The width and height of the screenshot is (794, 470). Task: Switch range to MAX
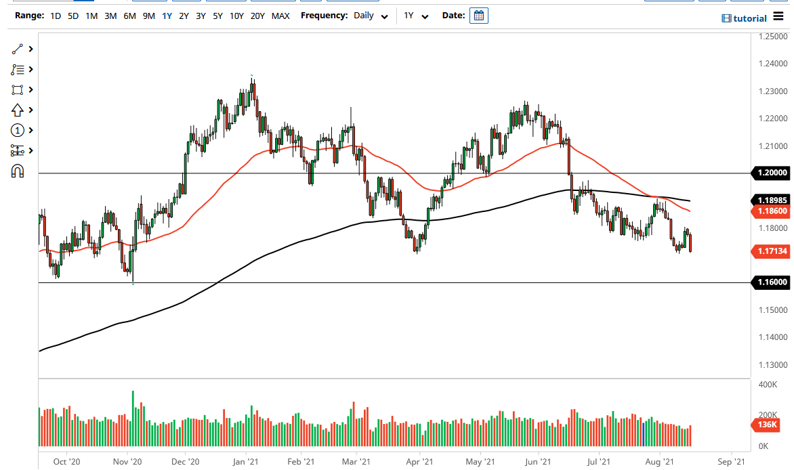(280, 16)
